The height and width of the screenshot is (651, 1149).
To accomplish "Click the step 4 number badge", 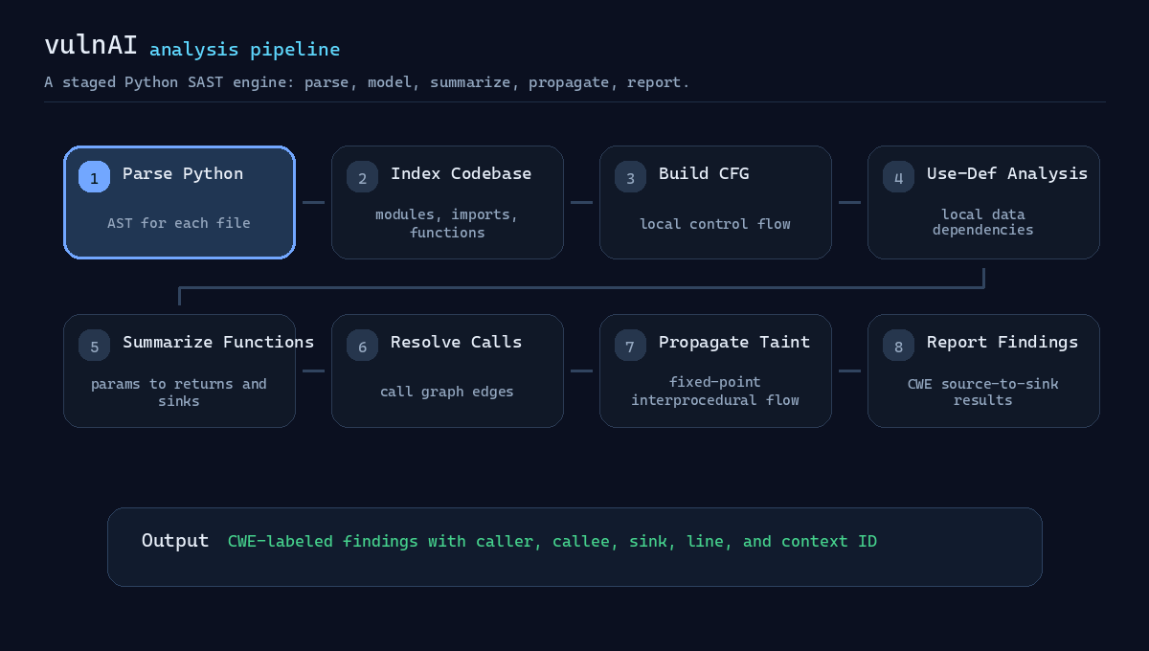I will click(x=898, y=177).
